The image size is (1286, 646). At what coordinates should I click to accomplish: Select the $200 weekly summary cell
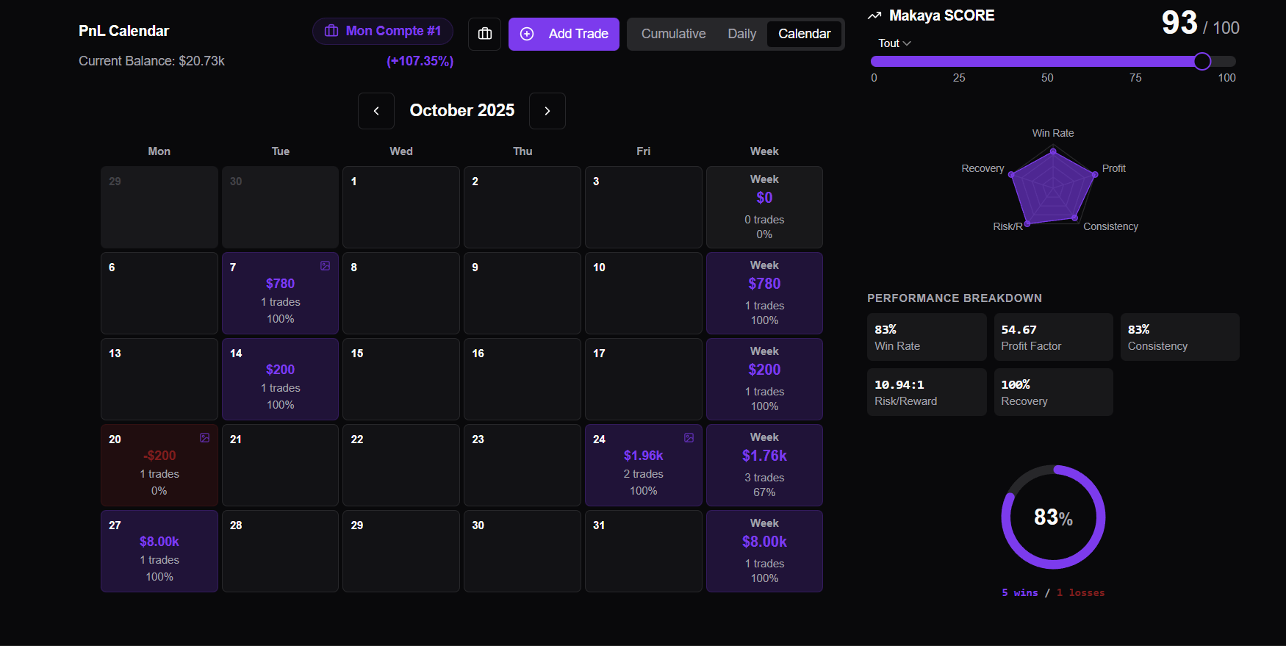(764, 379)
